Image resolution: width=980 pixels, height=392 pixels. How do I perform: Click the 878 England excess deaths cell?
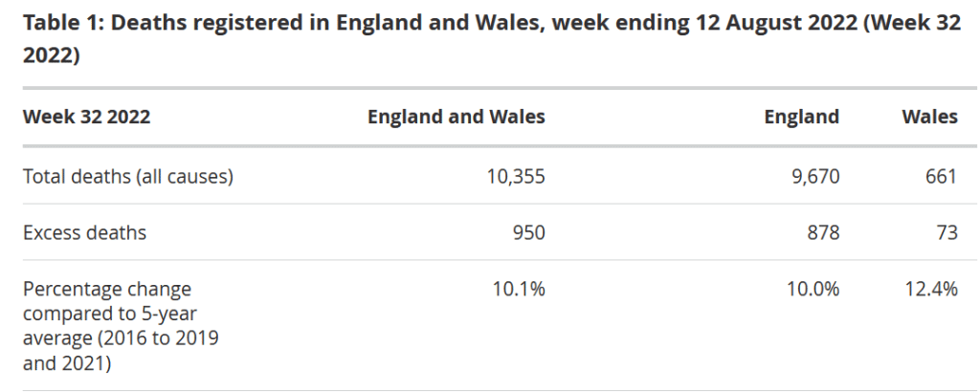coord(823,232)
